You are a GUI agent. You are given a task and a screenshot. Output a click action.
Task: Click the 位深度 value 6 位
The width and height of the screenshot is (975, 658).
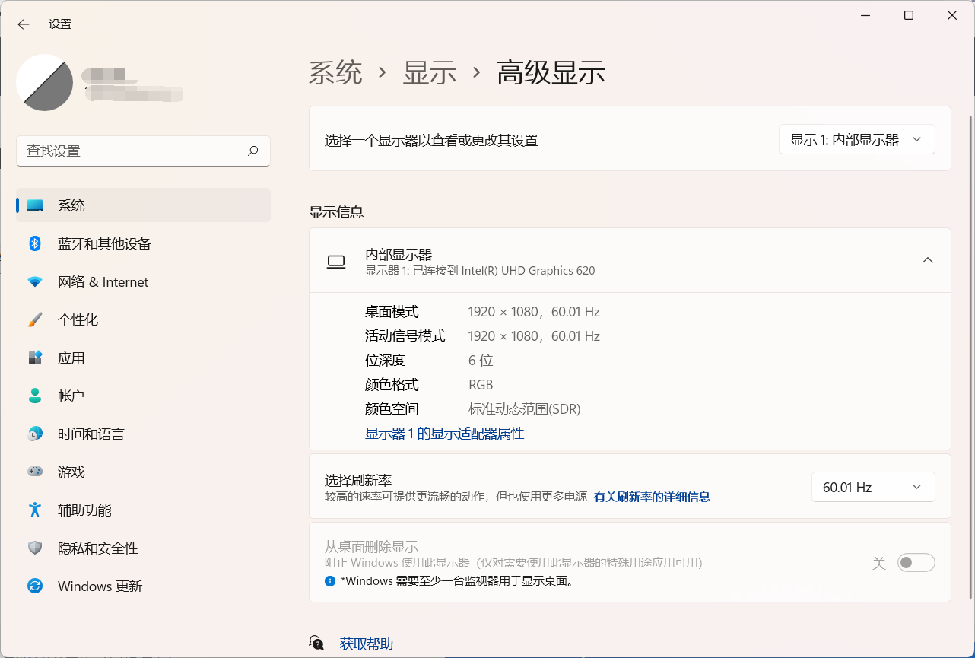481,361
